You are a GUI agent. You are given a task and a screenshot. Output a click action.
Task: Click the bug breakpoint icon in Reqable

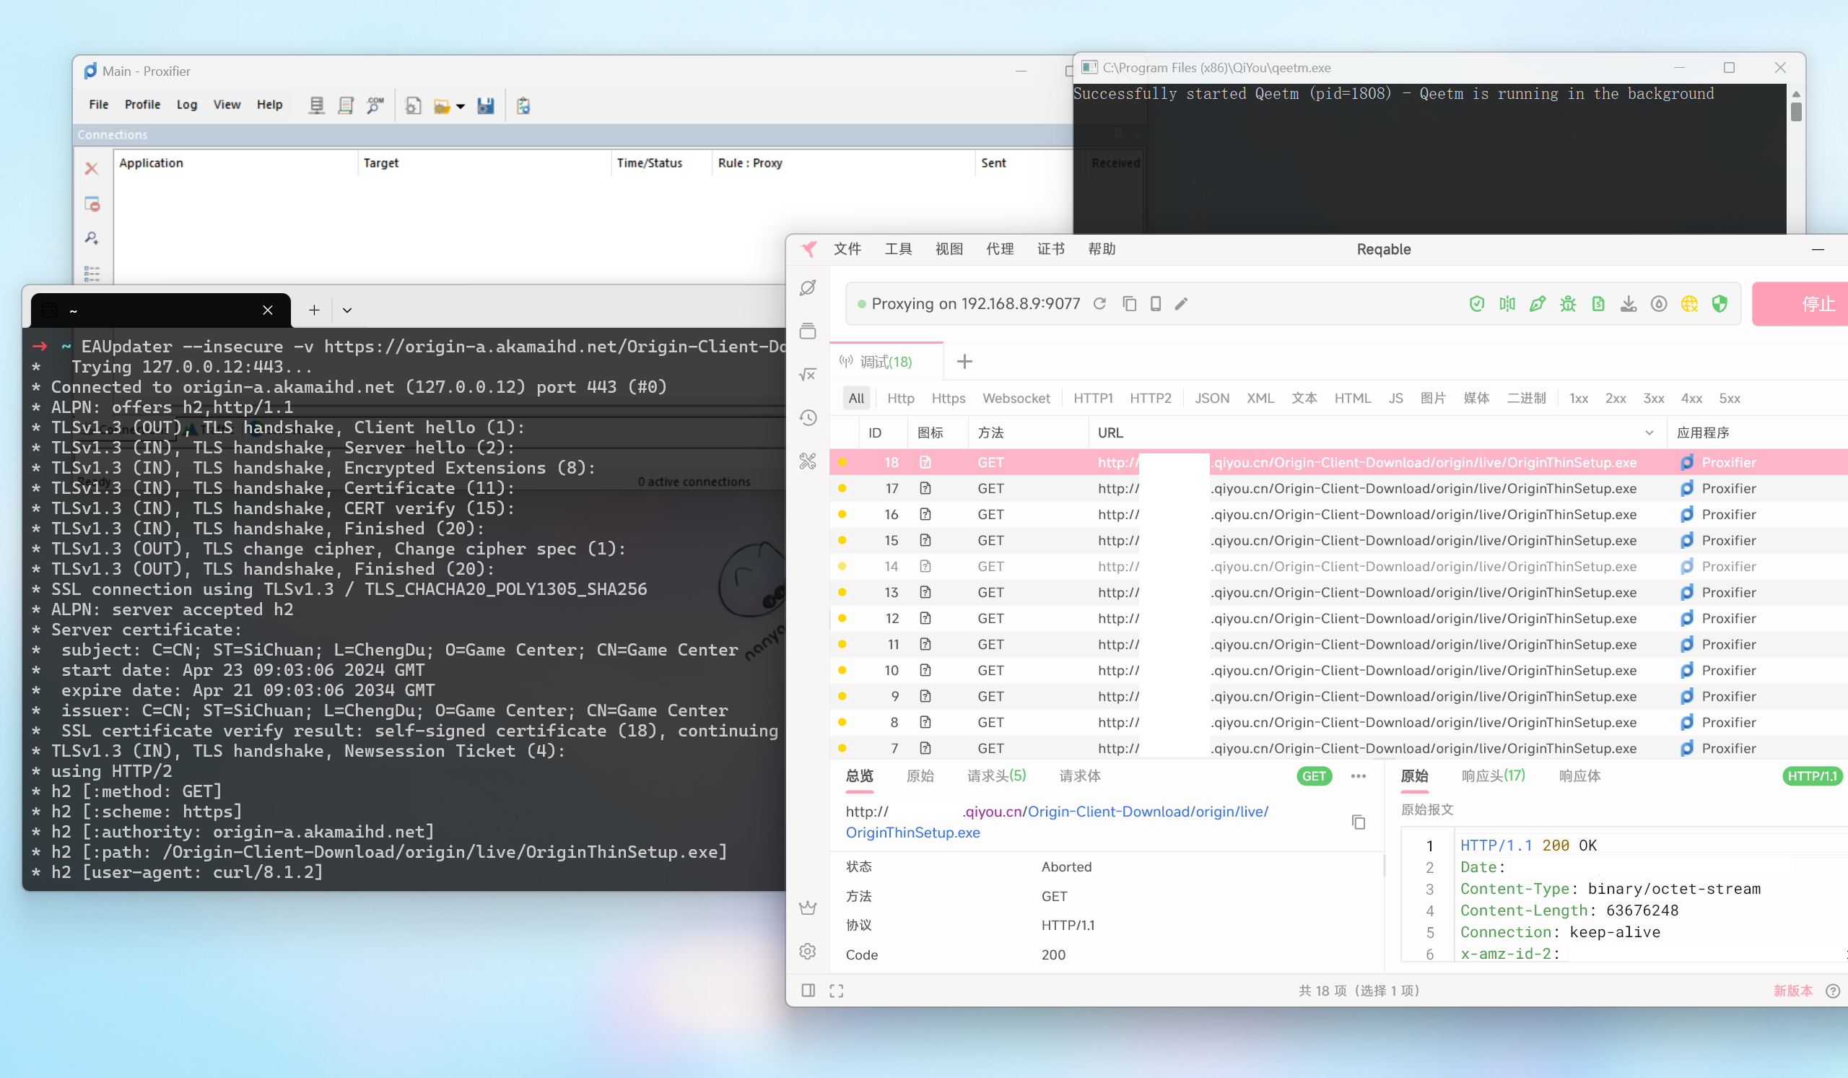[x=1567, y=303]
